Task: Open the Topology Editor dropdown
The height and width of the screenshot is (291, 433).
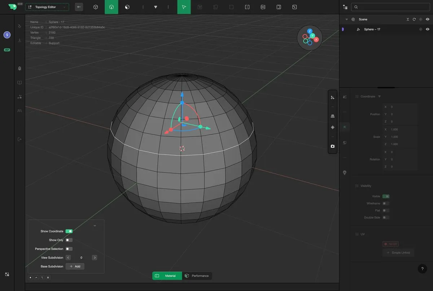Action: click(x=47, y=7)
